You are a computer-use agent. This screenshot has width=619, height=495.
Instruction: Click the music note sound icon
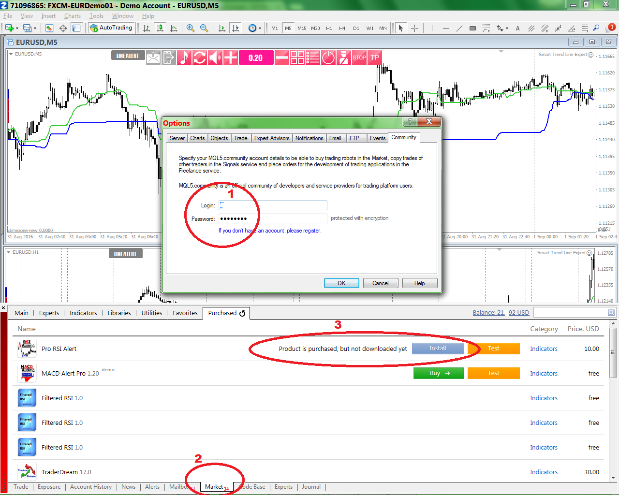pyautogui.click(x=184, y=58)
